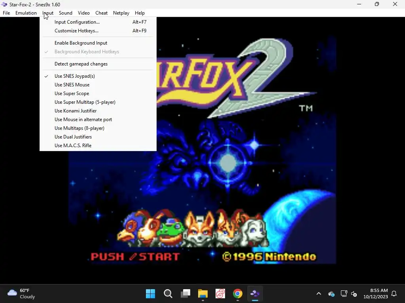Click the Snes9x taskbar icon
Viewport: 405px width, 303px height.
click(255, 294)
